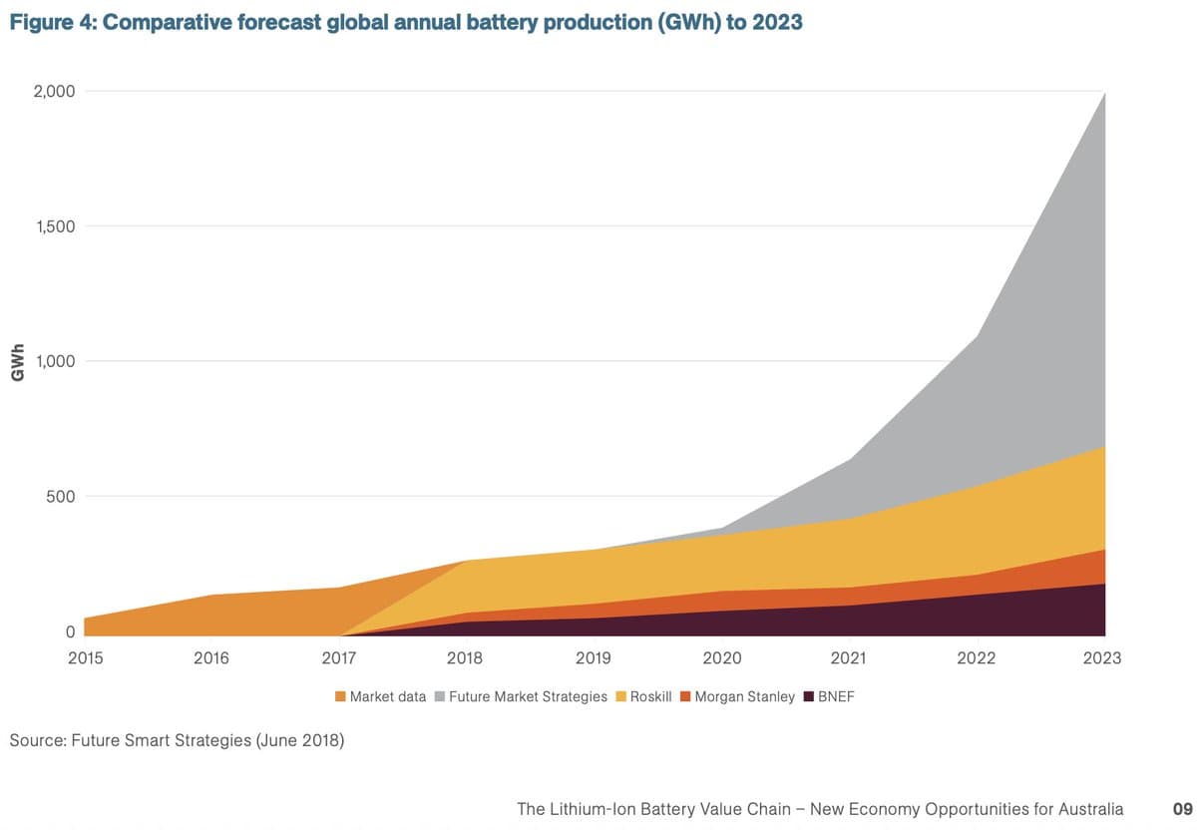Select the Roskill legend color marker

pyautogui.click(x=619, y=696)
